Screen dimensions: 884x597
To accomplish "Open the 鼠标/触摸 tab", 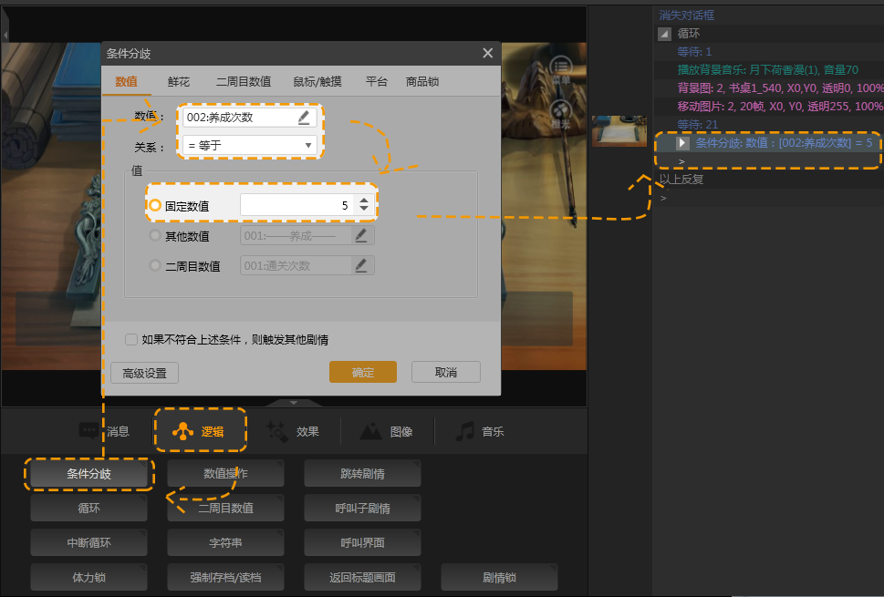I will pyautogui.click(x=317, y=82).
